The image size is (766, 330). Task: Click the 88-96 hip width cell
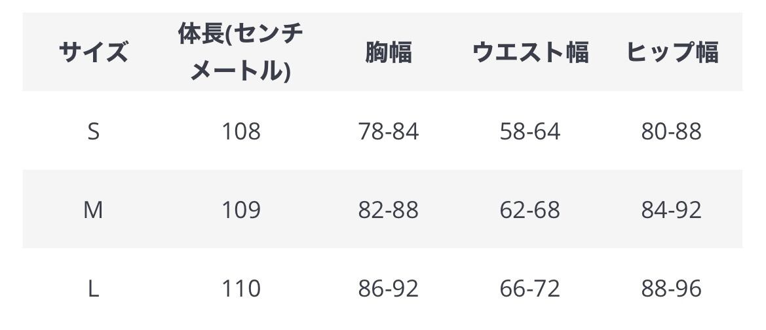[x=672, y=289]
